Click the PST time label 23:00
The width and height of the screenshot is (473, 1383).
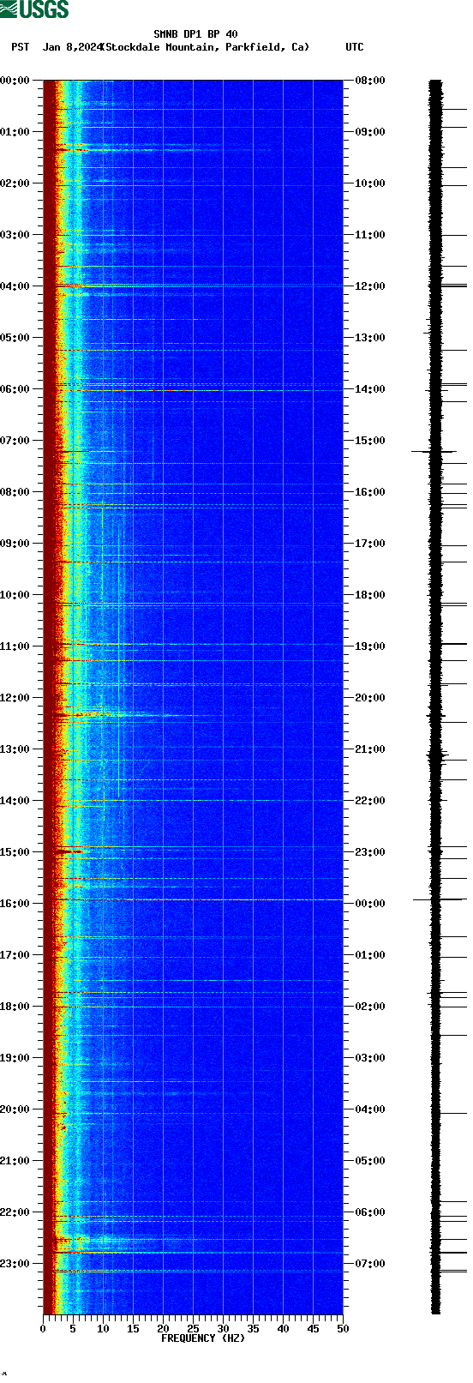[x=15, y=1264]
